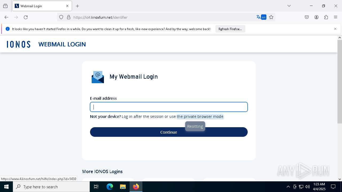Screen dimensions: 342x192
Task: Show hidden system tray icons
Action: click(x=288, y=187)
